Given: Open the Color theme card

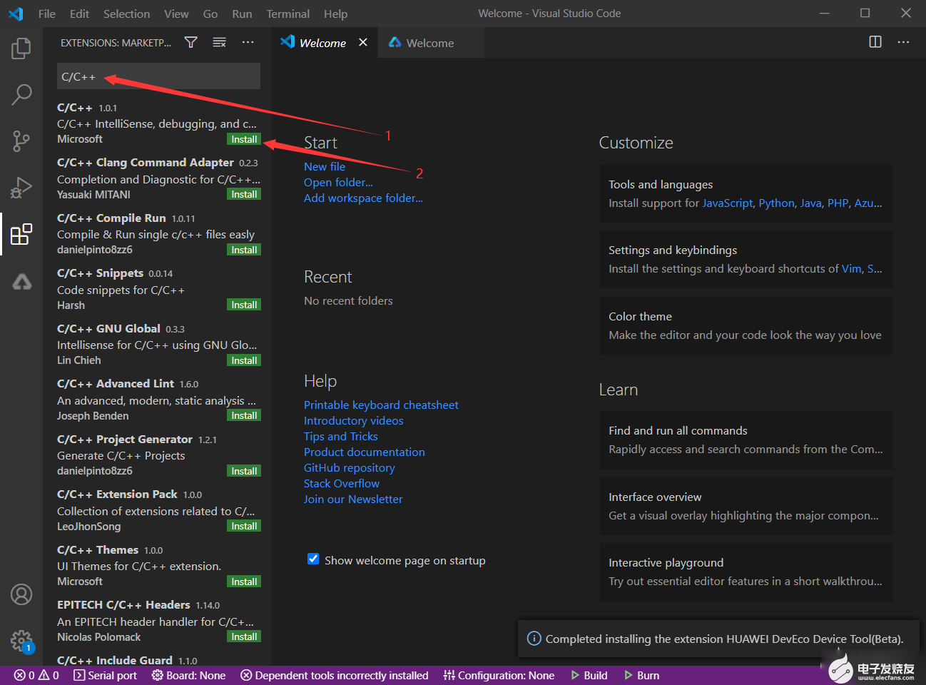Looking at the screenshot, I should click(x=746, y=325).
